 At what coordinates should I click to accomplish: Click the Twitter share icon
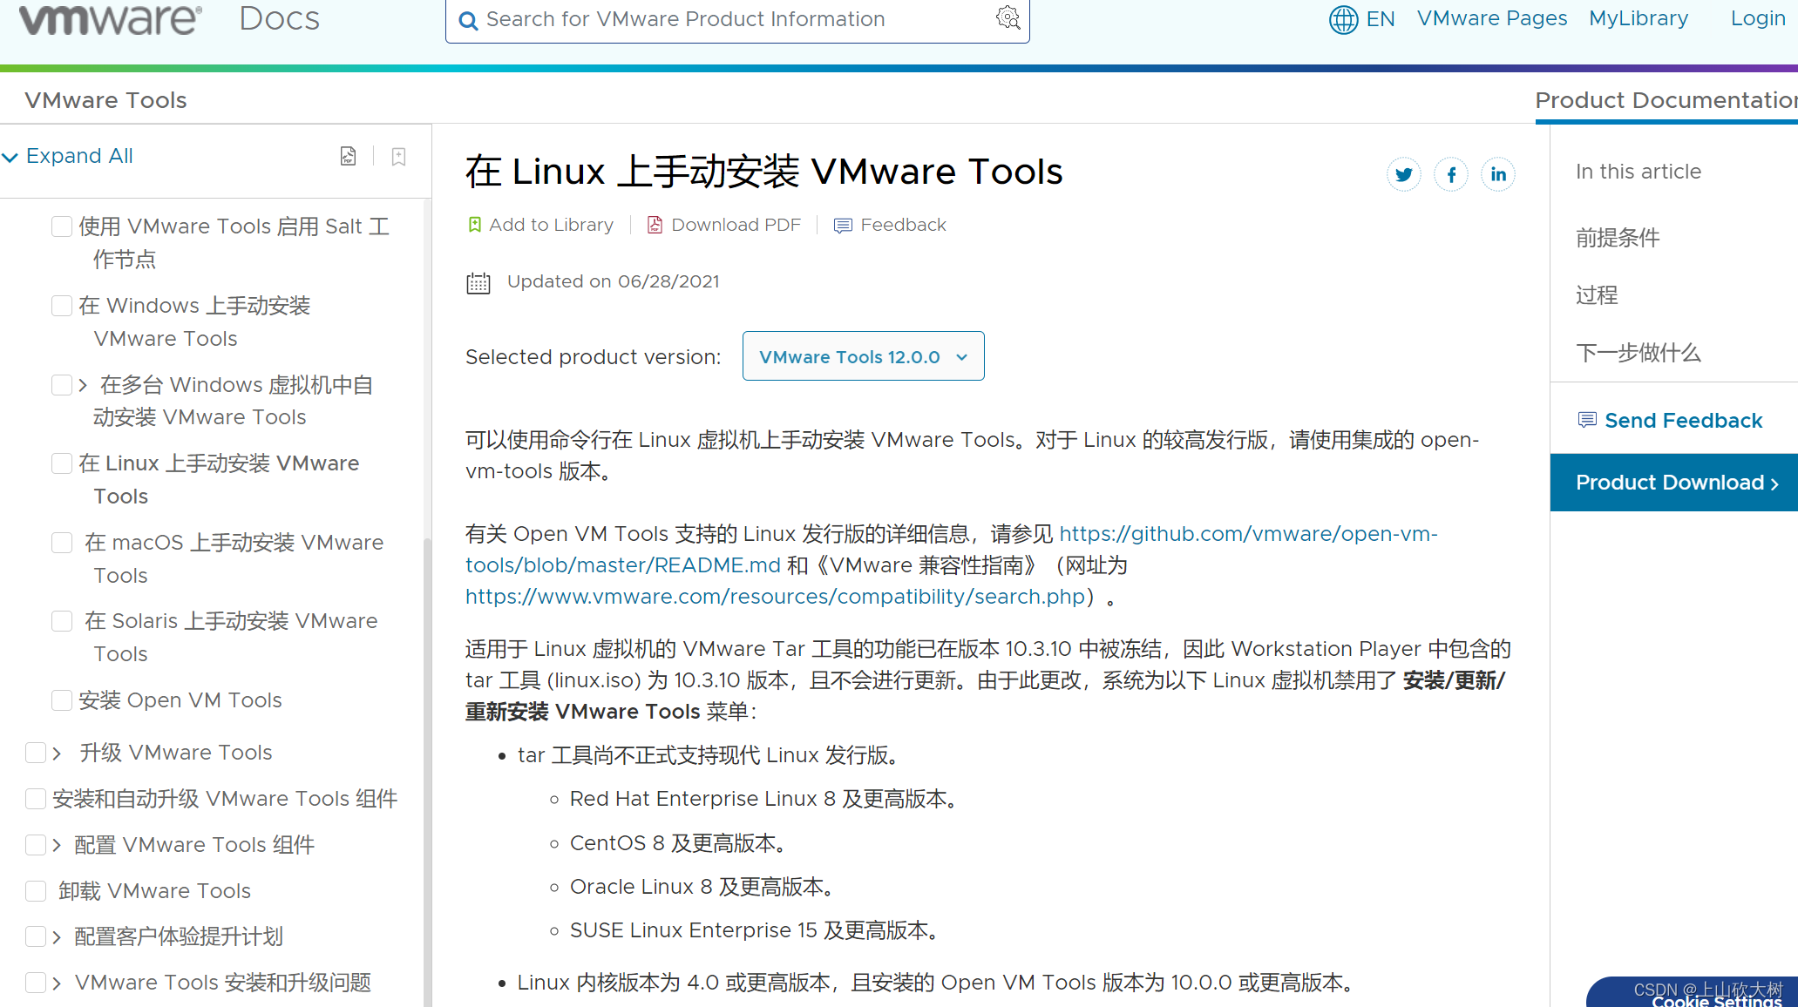tap(1404, 174)
